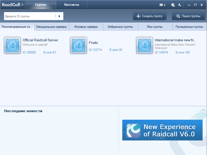Open the RaidCall logo main menu dropdown
The height and width of the screenshot is (155, 207).
[x=13, y=5]
